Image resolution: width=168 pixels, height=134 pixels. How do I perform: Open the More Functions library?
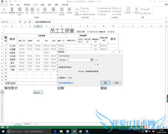point(69,11)
